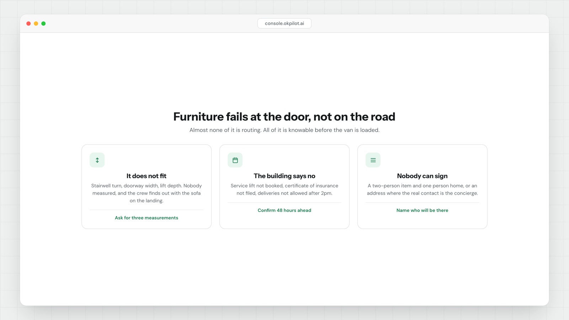Click the console.okpilot.ai address field
This screenshot has height=320, width=569.
tap(284, 23)
